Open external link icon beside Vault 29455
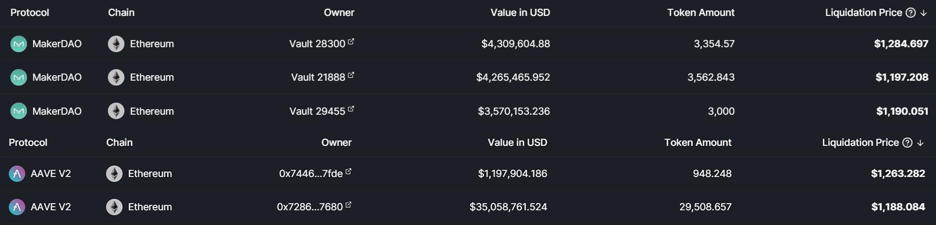 [x=351, y=109]
